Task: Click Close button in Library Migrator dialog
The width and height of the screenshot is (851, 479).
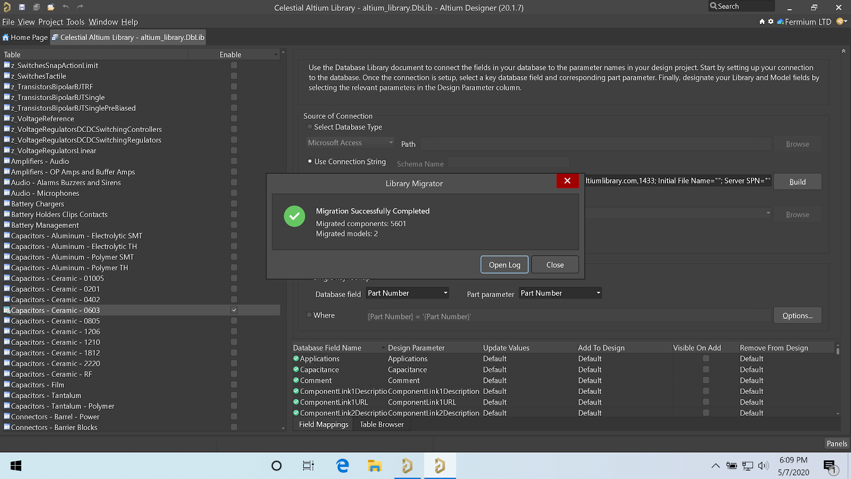Action: pos(555,265)
